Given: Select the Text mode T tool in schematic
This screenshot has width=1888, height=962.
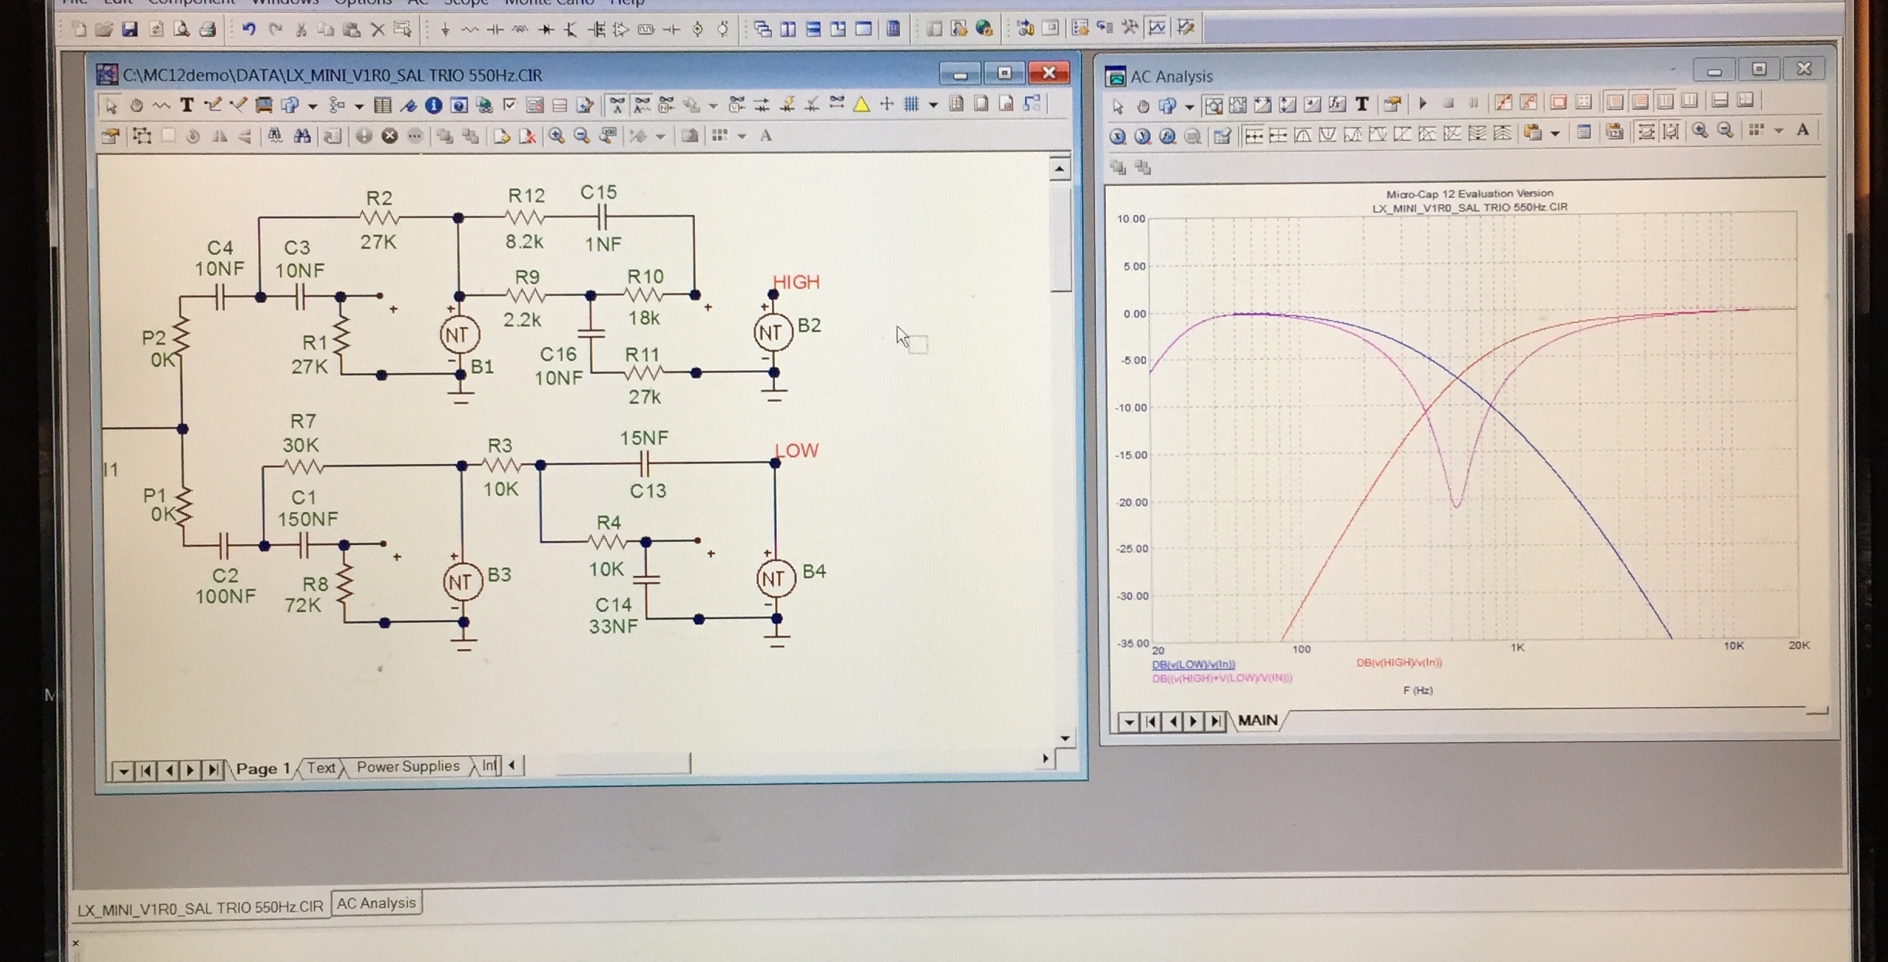Looking at the screenshot, I should [x=186, y=105].
